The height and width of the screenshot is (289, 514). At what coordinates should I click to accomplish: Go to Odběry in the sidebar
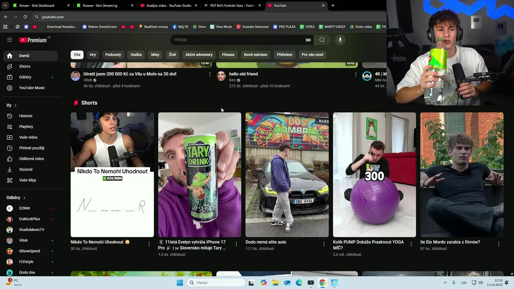click(x=31, y=77)
